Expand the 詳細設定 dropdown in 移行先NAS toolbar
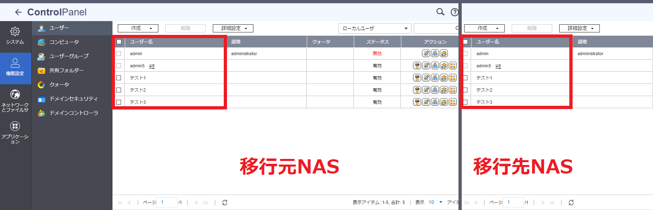Image resolution: width=653 pixels, height=210 pixels. click(579, 28)
